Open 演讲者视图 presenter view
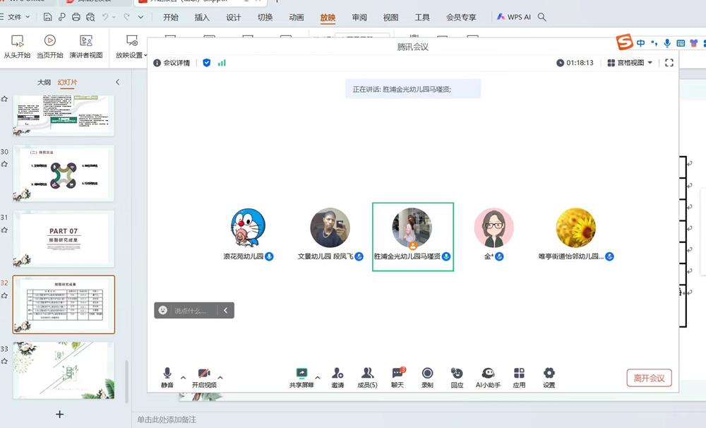Image resolution: width=706 pixels, height=428 pixels. [86, 47]
